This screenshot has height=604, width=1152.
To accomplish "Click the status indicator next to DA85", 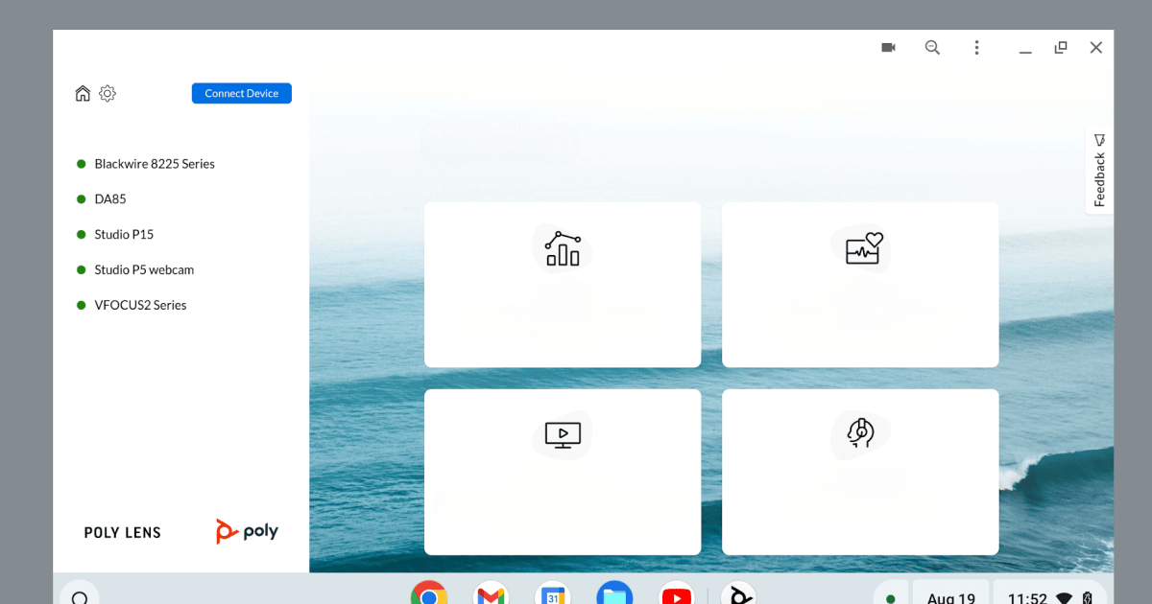I will pyautogui.click(x=82, y=198).
